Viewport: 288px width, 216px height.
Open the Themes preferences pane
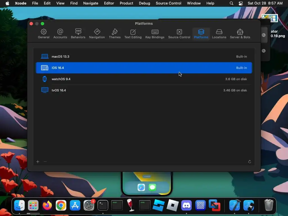pos(115,34)
